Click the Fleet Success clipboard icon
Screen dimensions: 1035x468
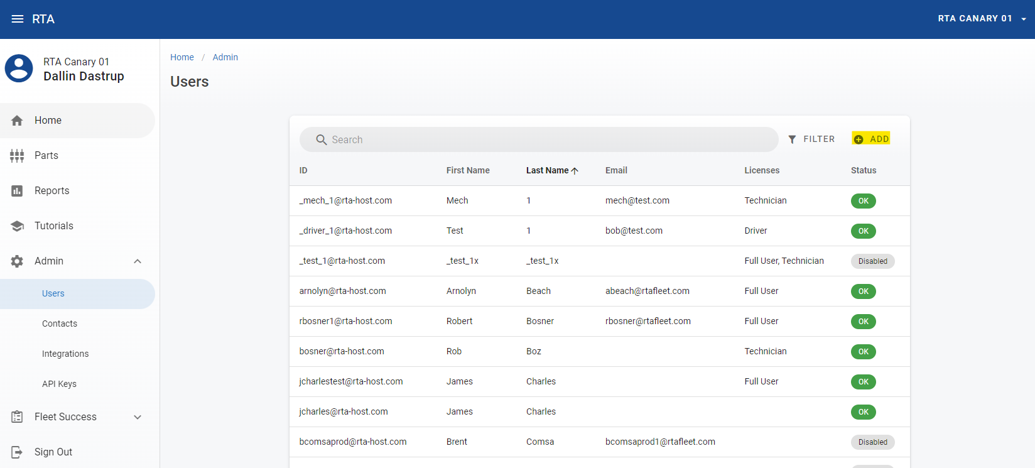point(17,417)
